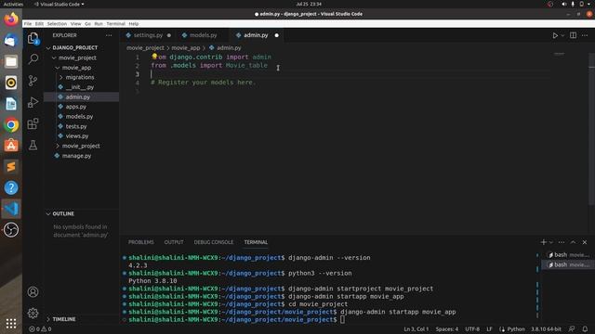Click the feedback icon in status bar
Screen dimensions: 595x334
(x=572, y=329)
